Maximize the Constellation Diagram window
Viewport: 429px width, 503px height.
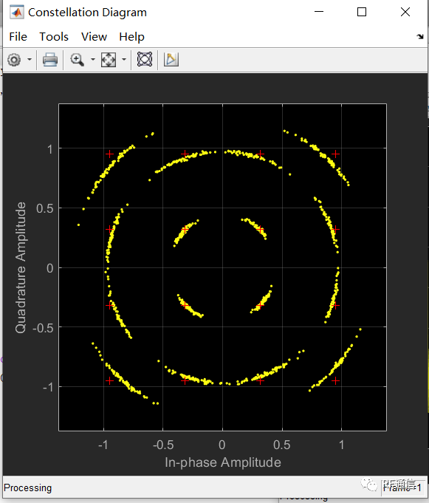pos(362,13)
